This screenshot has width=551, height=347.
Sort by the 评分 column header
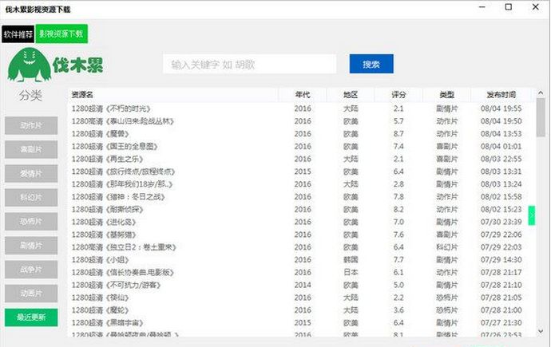coord(398,95)
